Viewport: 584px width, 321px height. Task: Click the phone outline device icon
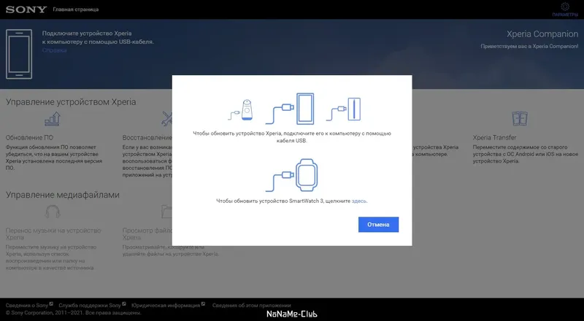coord(19,54)
